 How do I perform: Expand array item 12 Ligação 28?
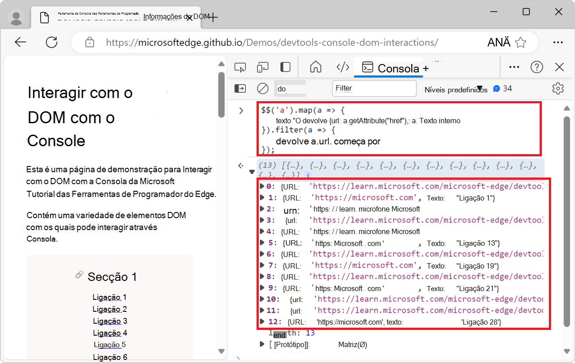(262, 321)
